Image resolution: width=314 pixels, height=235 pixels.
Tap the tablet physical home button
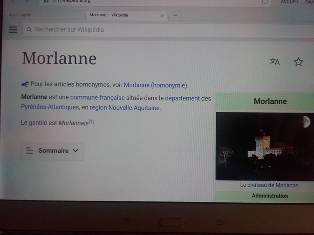coord(172,222)
